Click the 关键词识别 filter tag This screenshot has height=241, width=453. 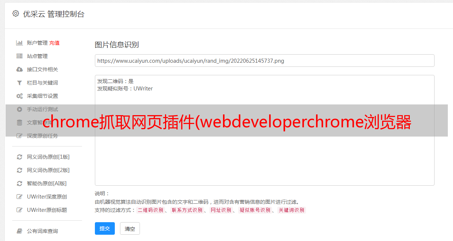click(x=291, y=210)
